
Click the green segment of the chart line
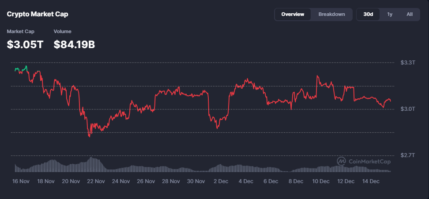[x=21, y=69]
